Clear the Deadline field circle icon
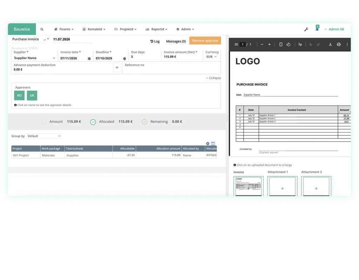This screenshot has width=359, height=280. pyautogui.click(x=124, y=58)
